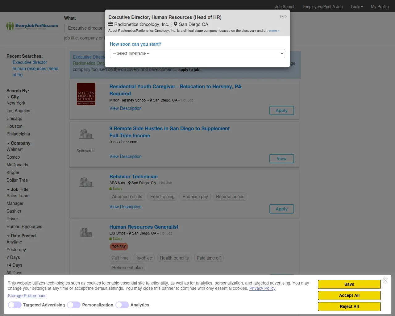
Task: Filter by city Houston
Action: click(15, 126)
